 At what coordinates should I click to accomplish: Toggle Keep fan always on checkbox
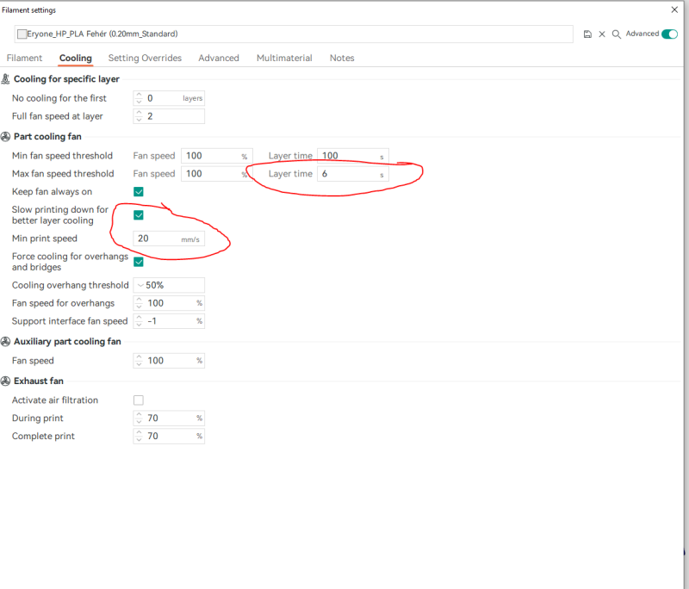(x=139, y=191)
